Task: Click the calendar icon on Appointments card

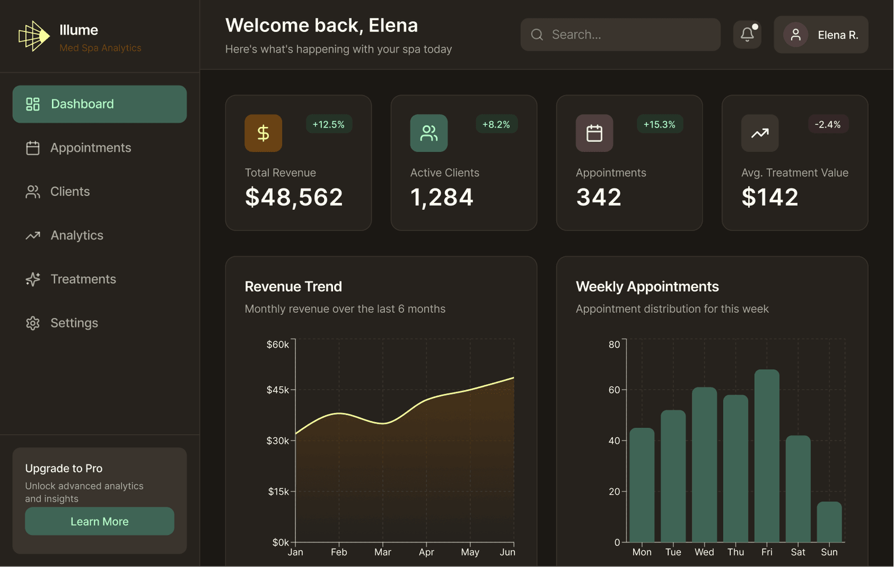Action: click(594, 133)
